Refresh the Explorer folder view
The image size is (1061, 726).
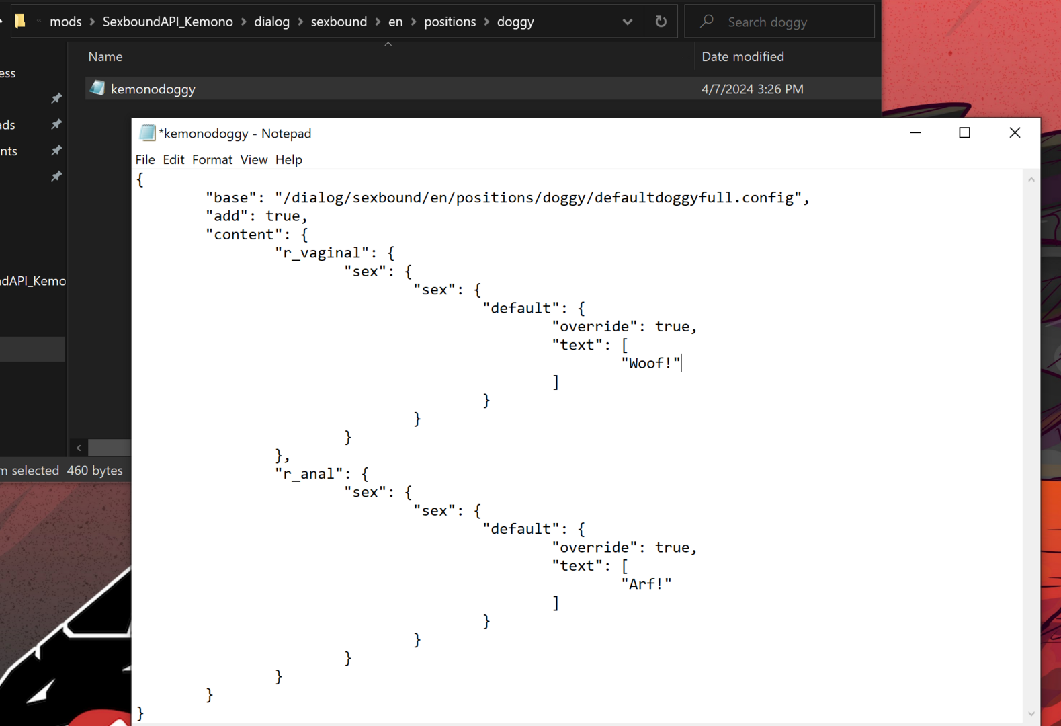tap(661, 22)
